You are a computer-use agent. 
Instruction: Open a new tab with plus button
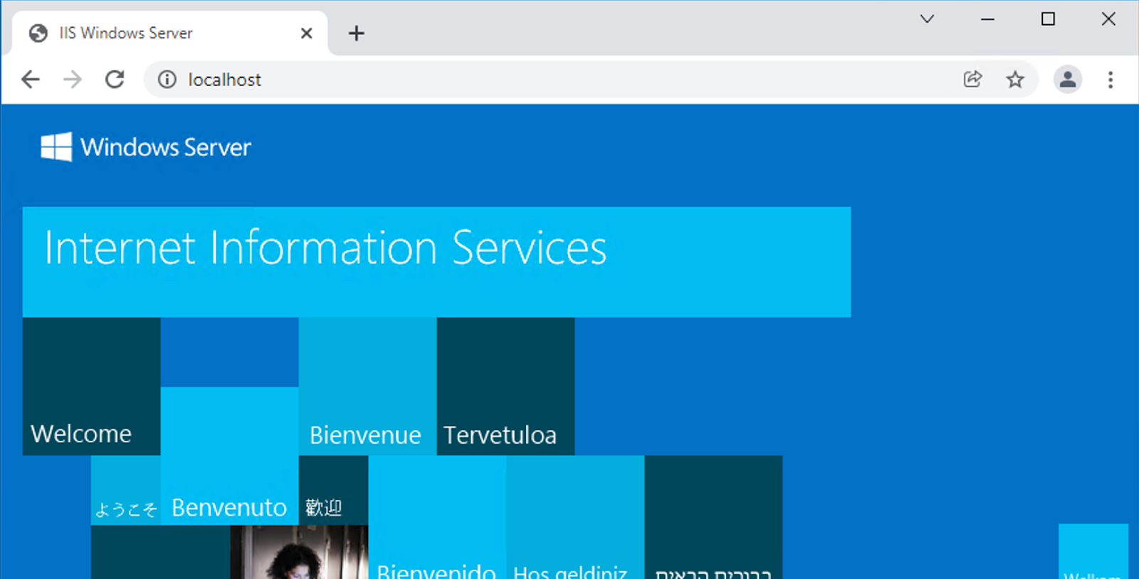[356, 33]
